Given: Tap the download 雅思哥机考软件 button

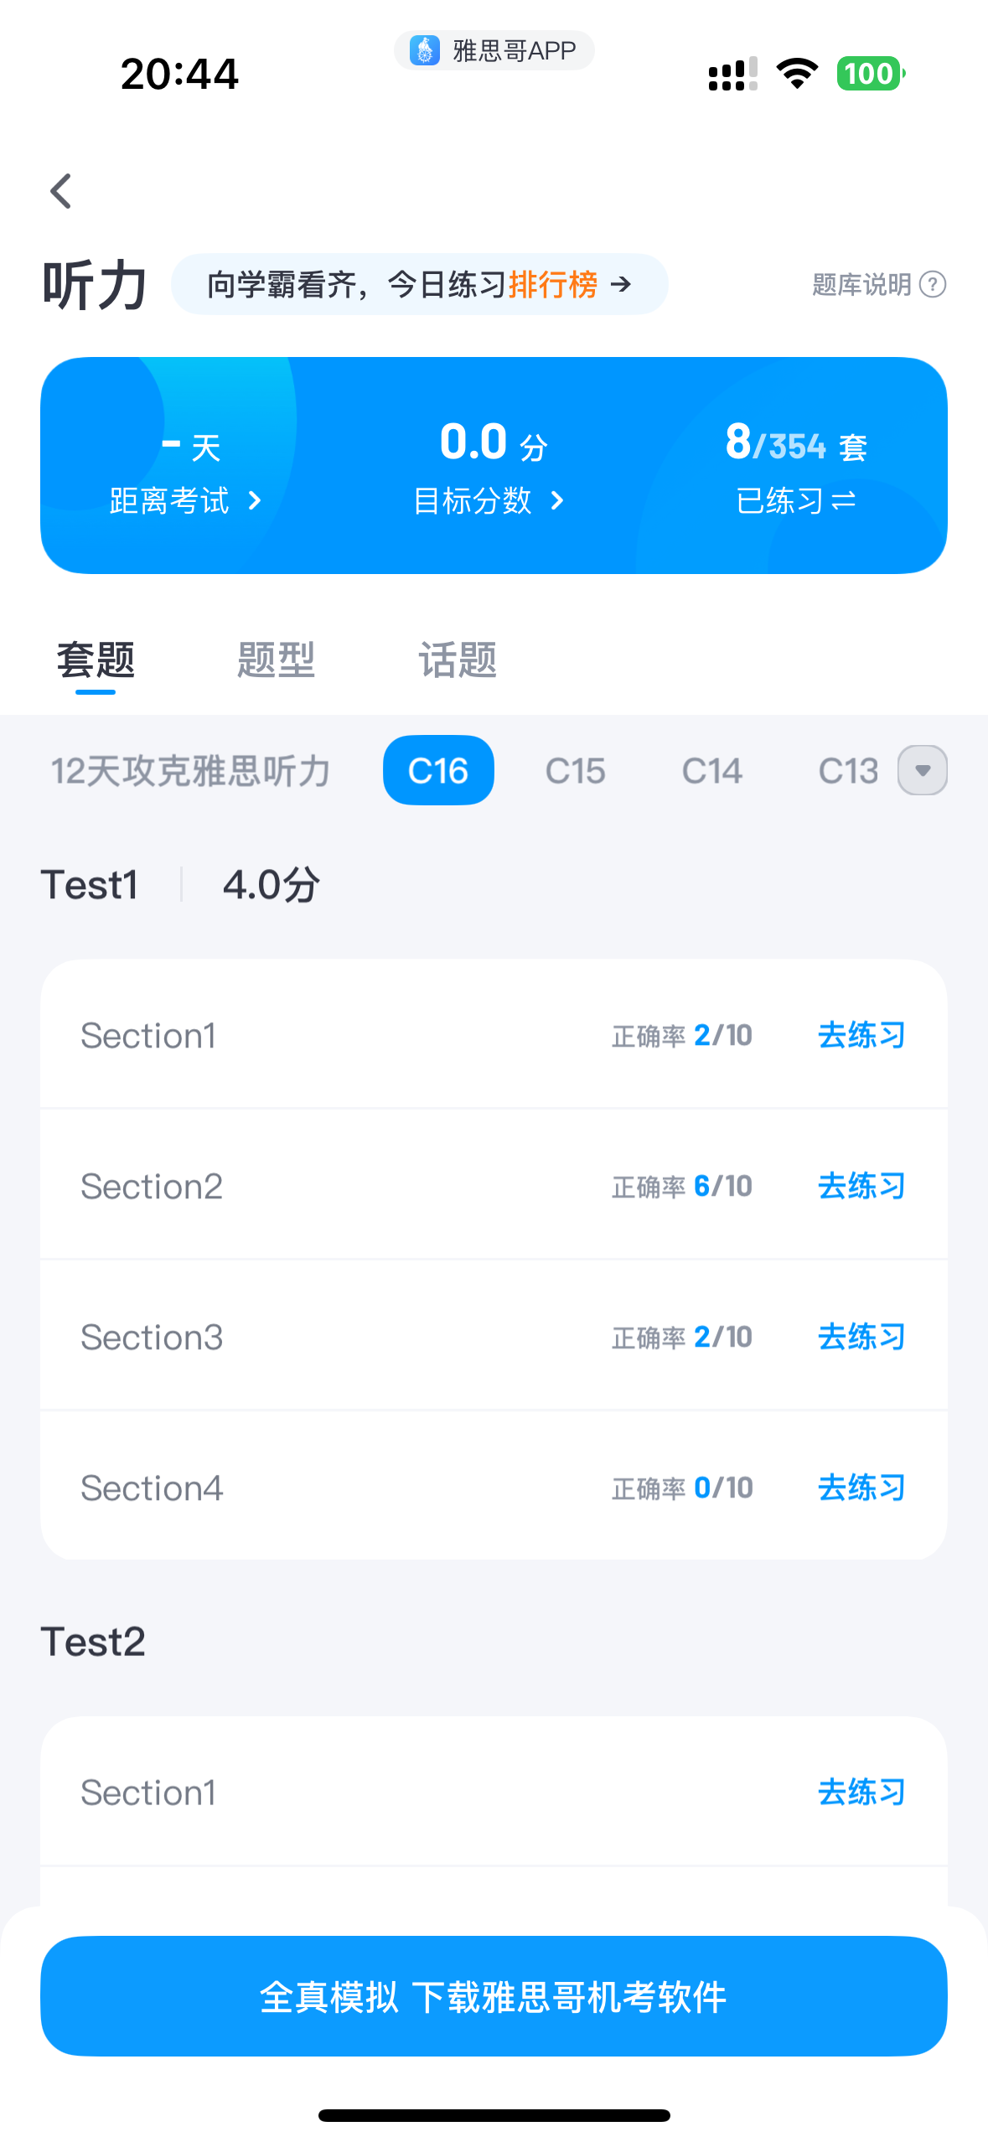Looking at the screenshot, I should (x=494, y=1996).
